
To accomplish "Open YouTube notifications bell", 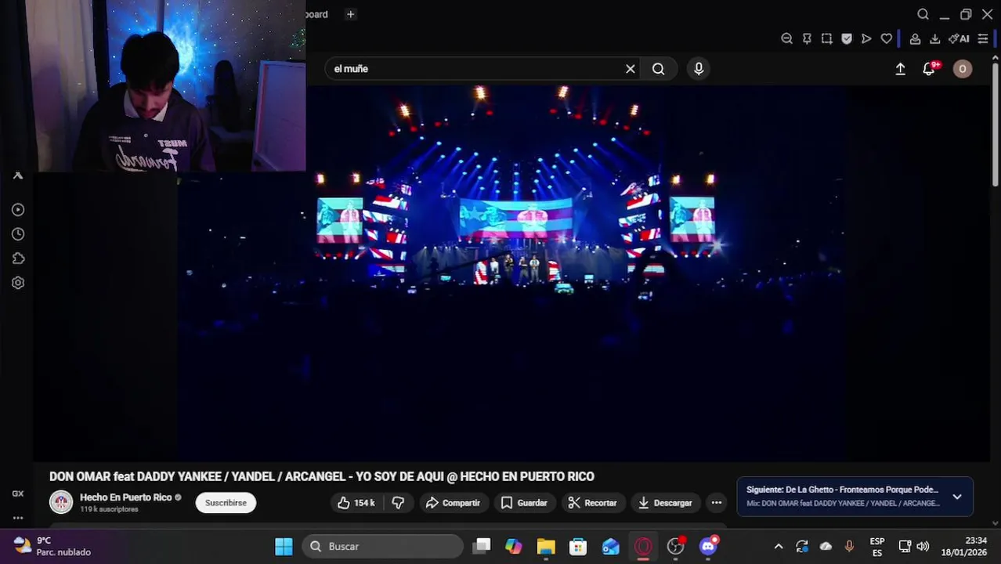I will 929,69.
